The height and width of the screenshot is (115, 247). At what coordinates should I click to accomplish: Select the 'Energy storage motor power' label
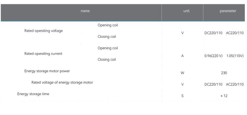[47, 71]
